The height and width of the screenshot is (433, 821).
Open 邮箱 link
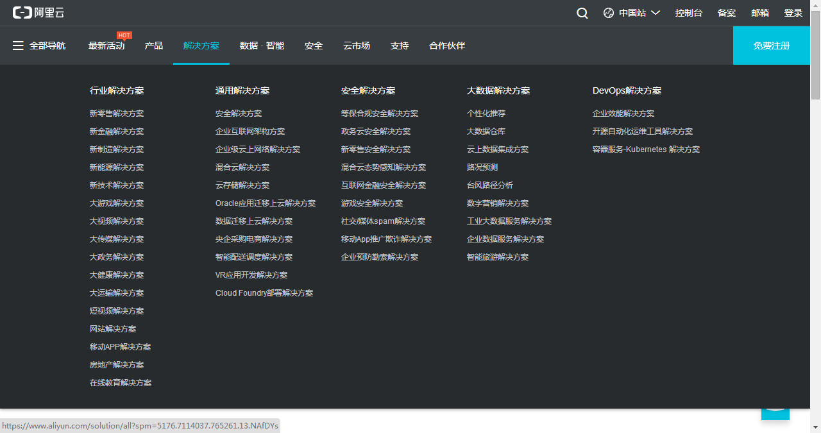pyautogui.click(x=760, y=13)
